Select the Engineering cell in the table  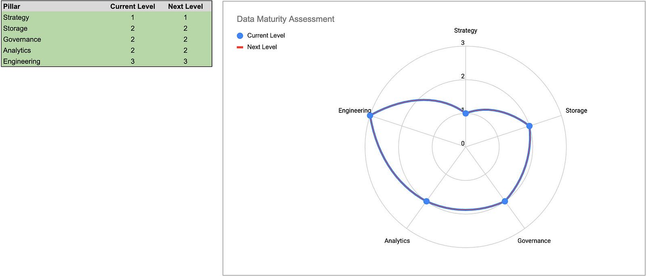[22, 61]
